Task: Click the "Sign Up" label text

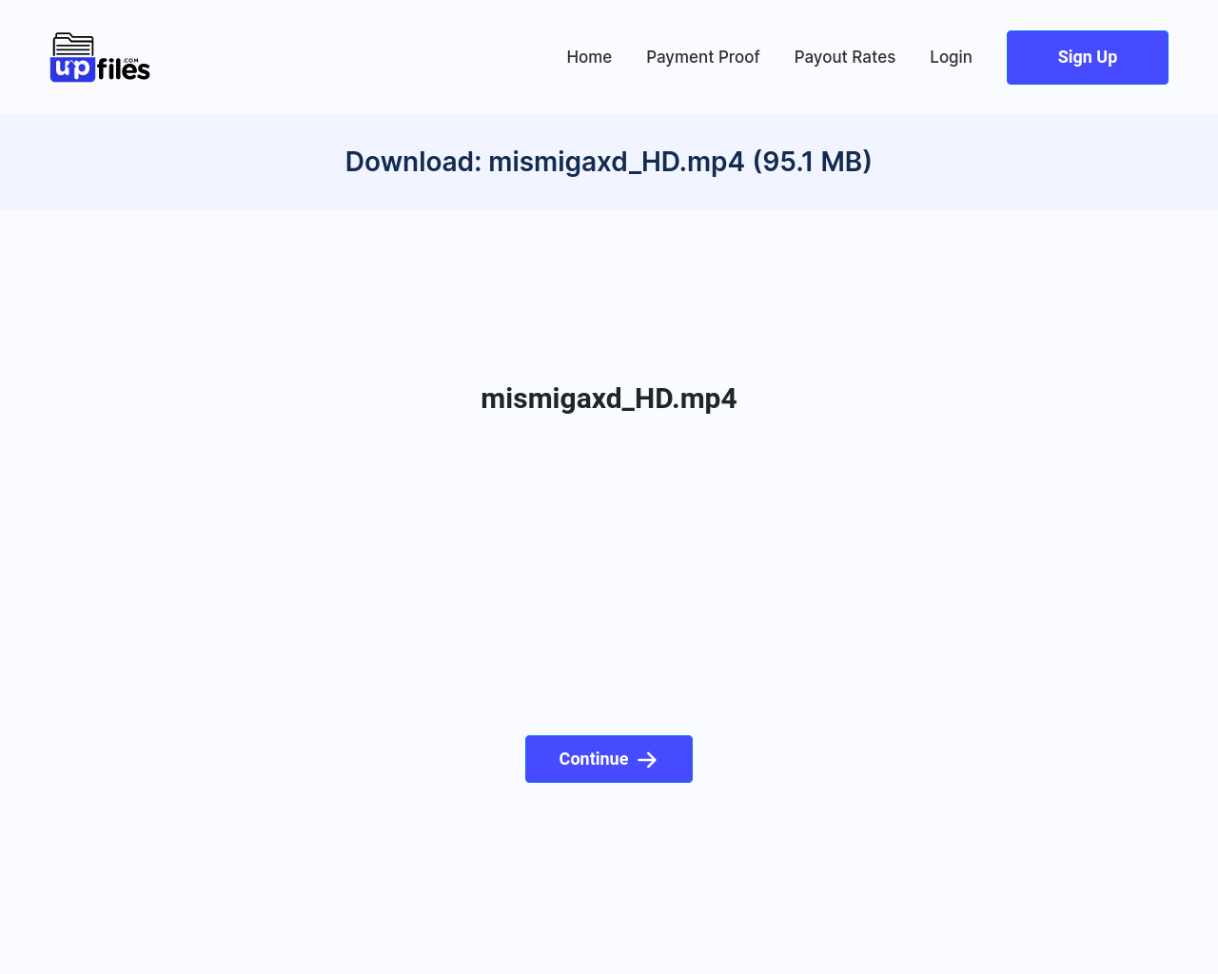Action: pos(1088,57)
